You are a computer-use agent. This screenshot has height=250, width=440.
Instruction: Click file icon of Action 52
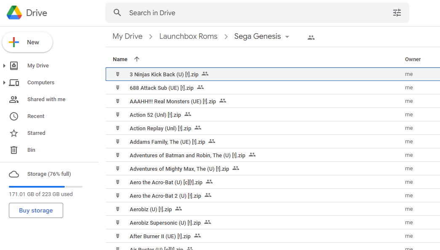click(117, 115)
